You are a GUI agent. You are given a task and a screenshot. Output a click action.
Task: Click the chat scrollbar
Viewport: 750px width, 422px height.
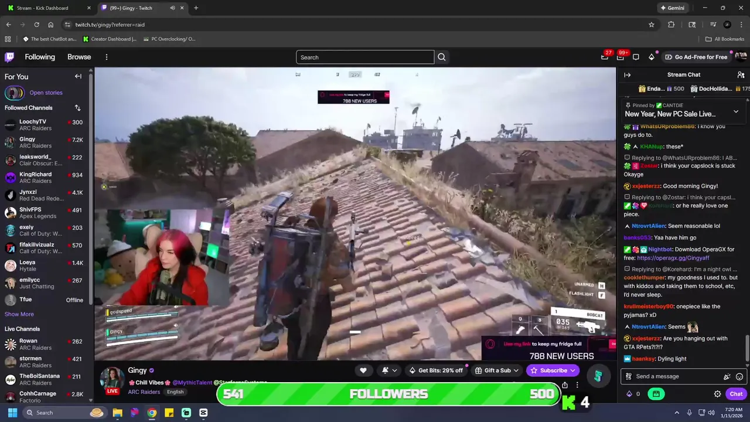click(x=747, y=348)
